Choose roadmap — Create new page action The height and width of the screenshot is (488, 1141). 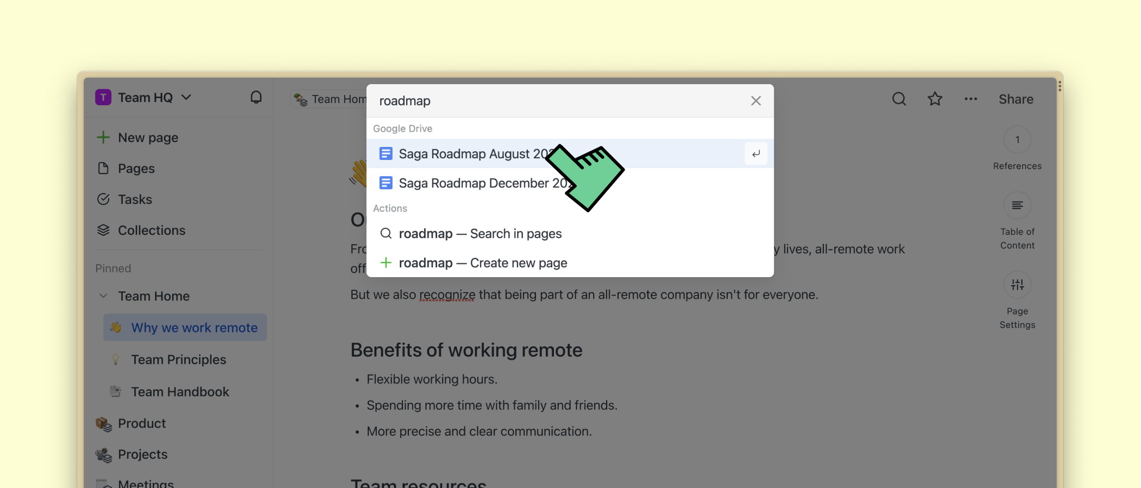tap(483, 263)
